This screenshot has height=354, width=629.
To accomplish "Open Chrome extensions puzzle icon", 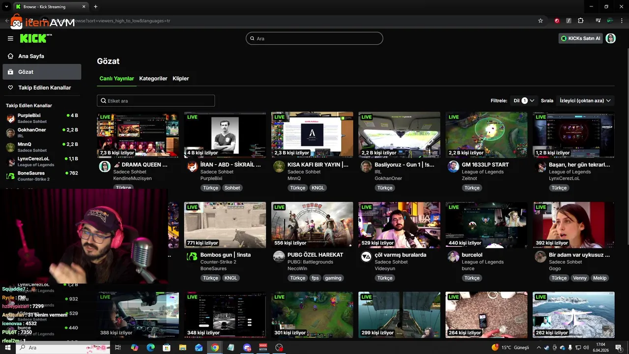I will pos(581,21).
